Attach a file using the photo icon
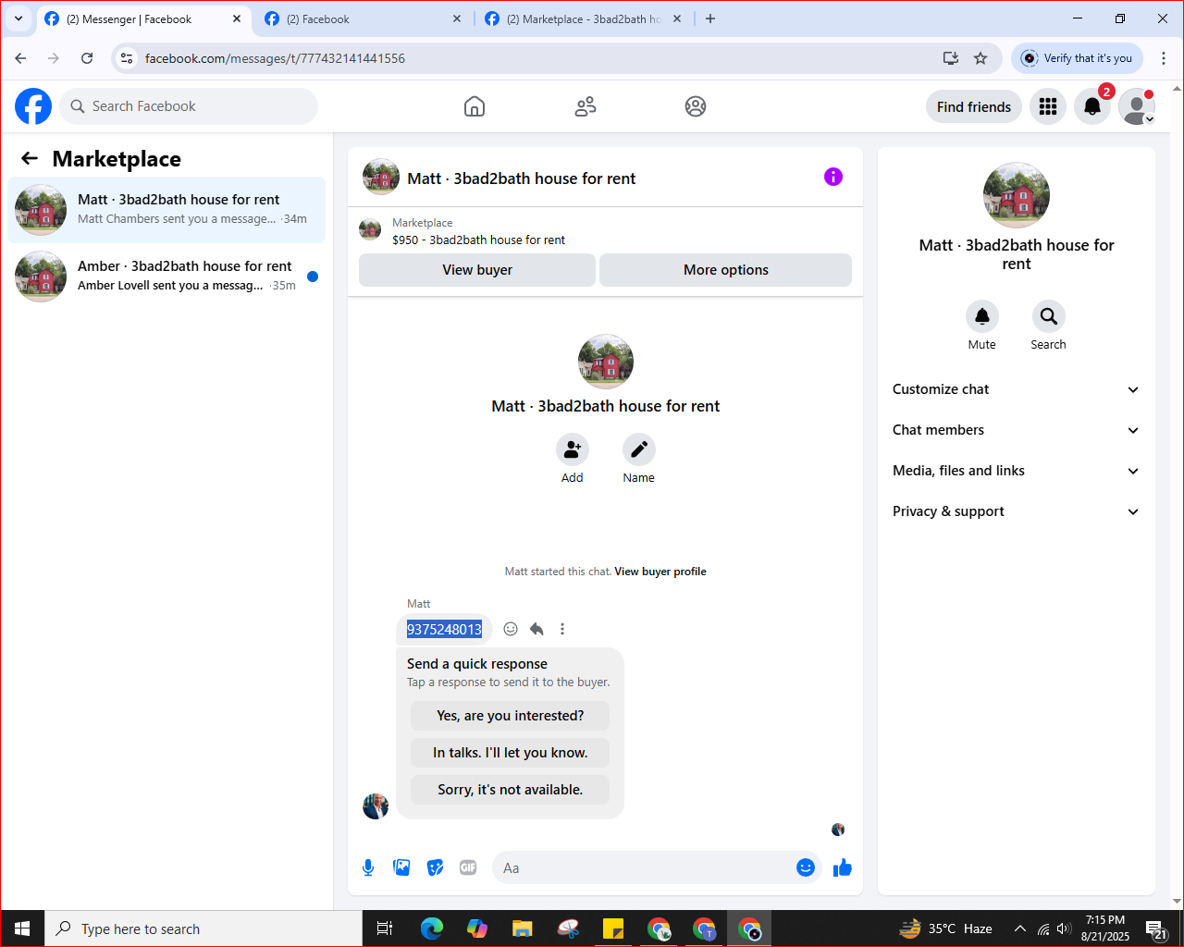This screenshot has height=947, width=1184. 401,867
